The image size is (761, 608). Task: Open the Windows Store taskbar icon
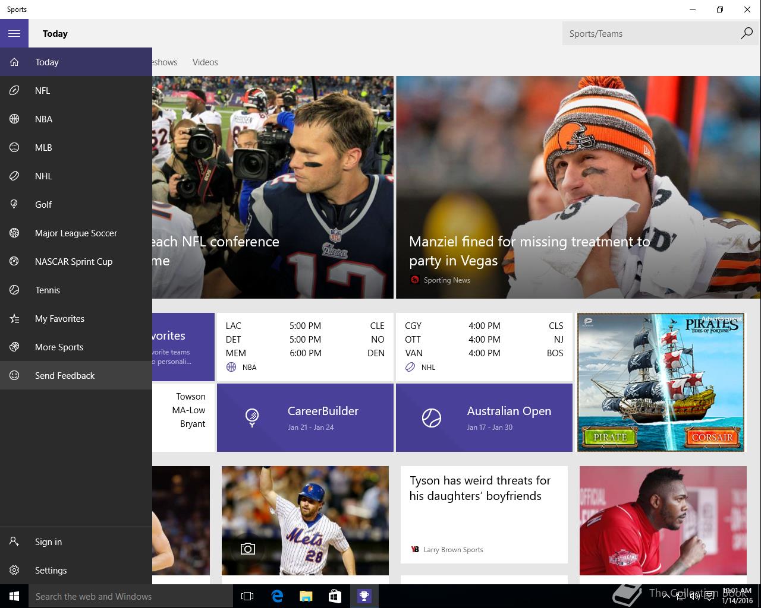click(335, 596)
